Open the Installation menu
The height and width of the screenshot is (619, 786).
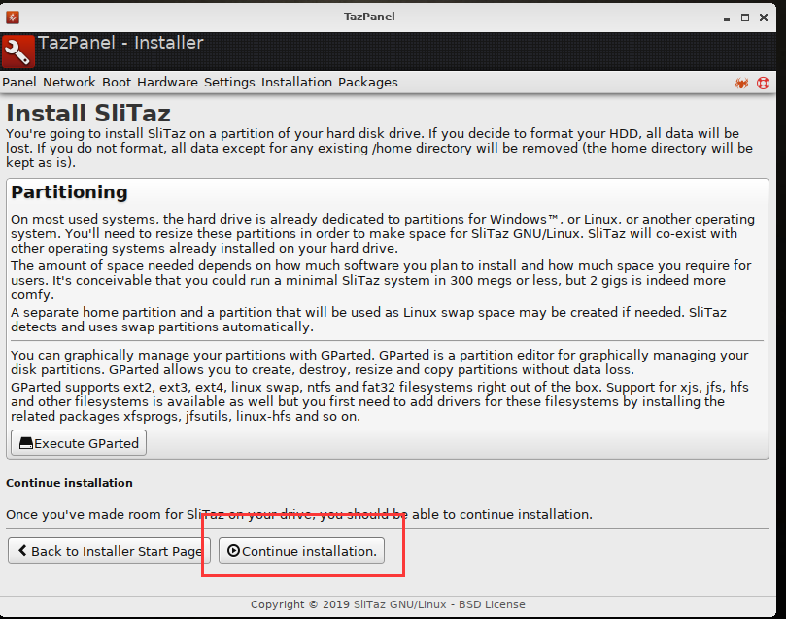pyautogui.click(x=296, y=82)
